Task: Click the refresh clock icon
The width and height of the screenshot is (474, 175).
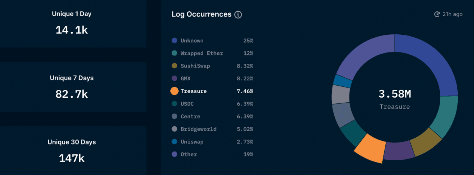Action: coord(437,14)
